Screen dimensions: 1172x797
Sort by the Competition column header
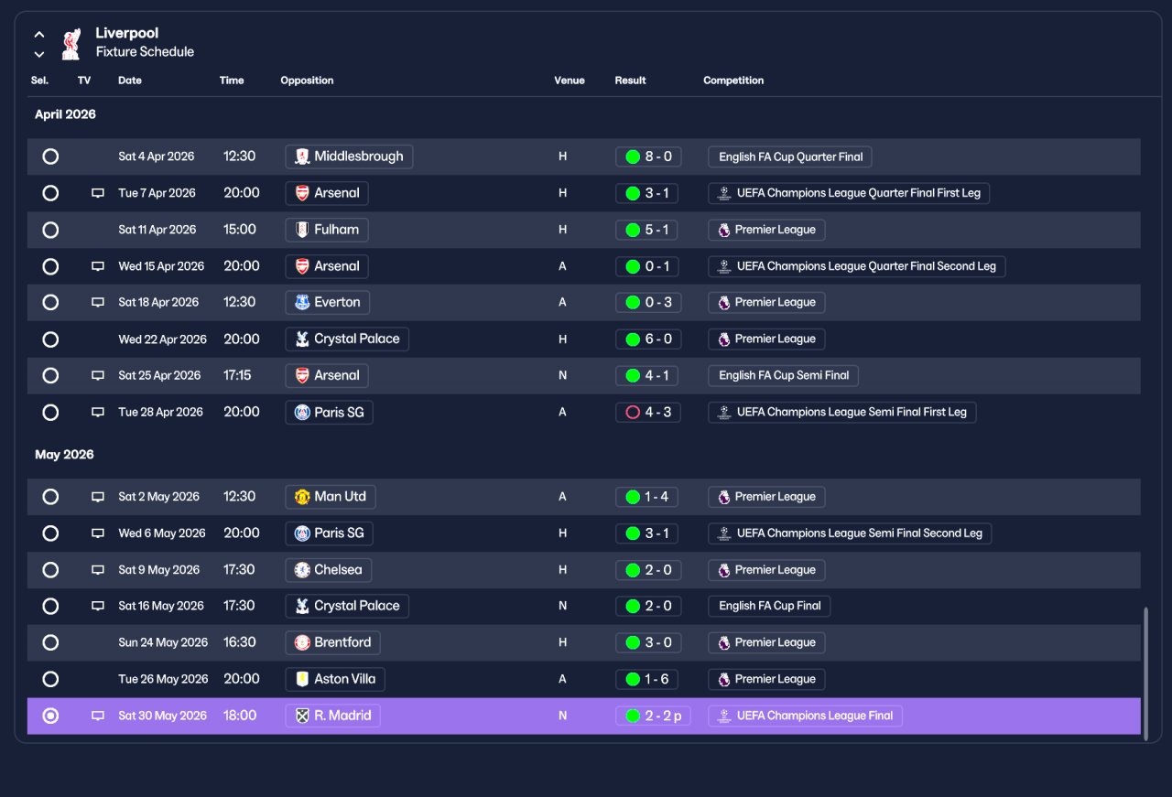click(x=733, y=81)
